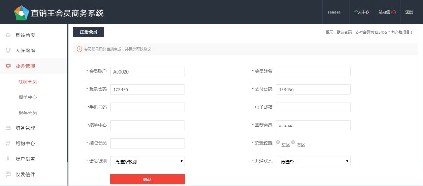Open the 会员级别 dropdown

pyautogui.click(x=148, y=161)
